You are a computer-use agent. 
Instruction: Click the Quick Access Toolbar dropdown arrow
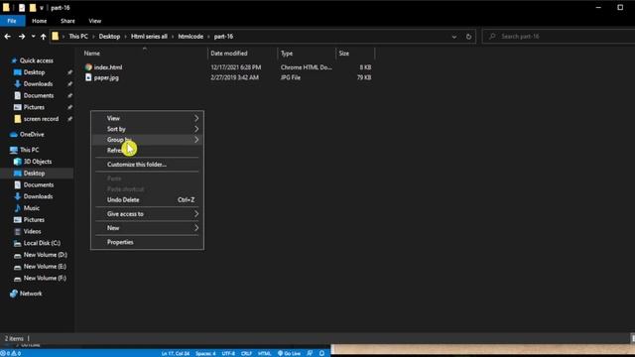coord(42,8)
